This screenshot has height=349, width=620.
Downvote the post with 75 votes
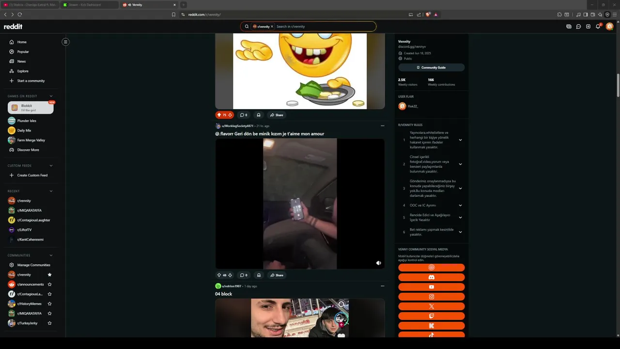point(230,115)
